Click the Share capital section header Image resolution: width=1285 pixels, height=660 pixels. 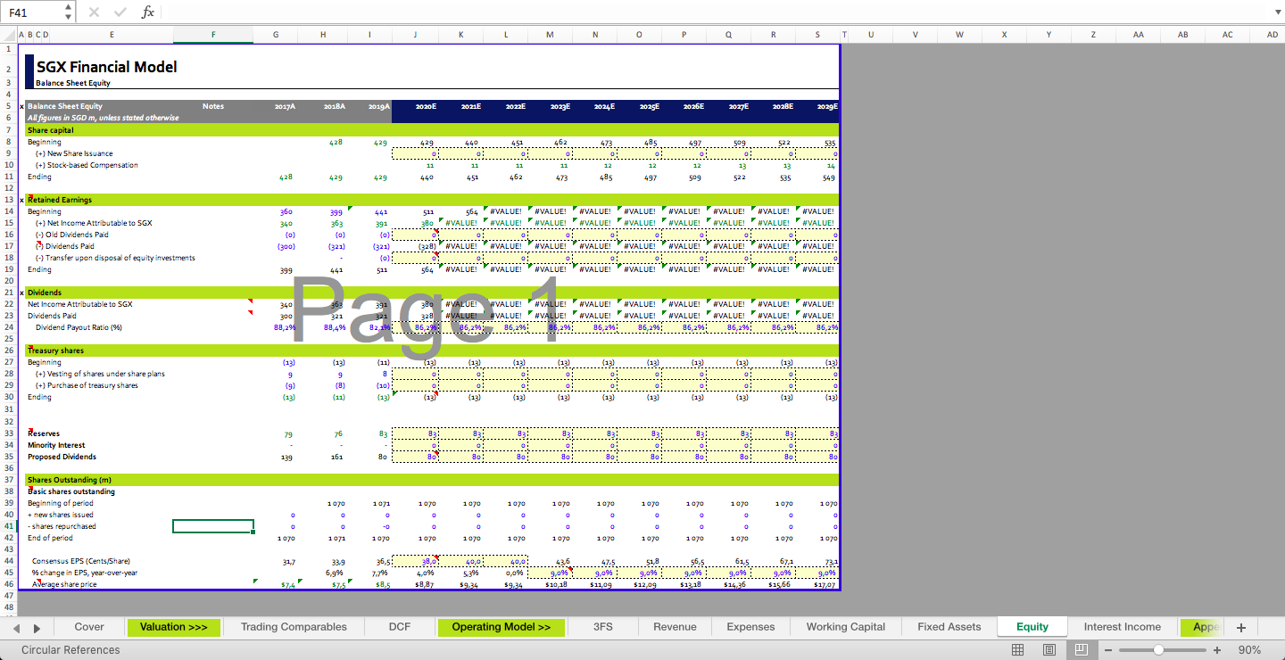pos(51,130)
